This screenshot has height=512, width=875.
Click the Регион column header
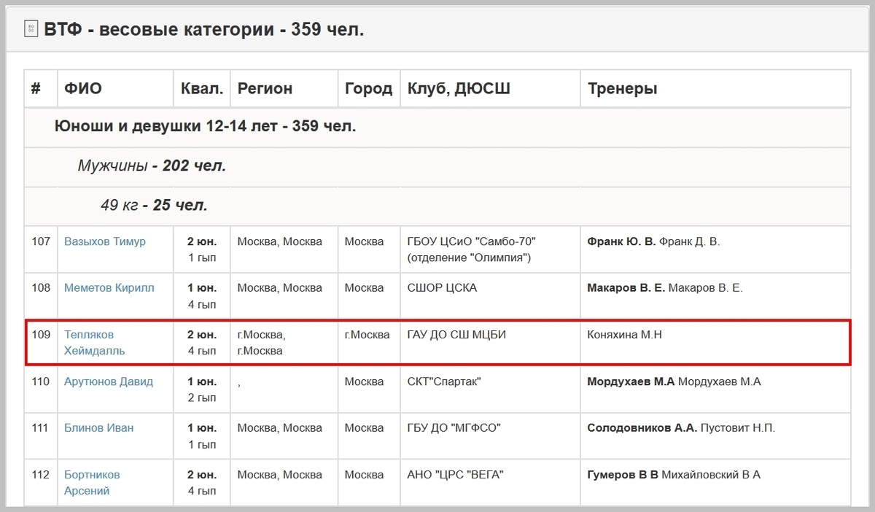(x=284, y=88)
